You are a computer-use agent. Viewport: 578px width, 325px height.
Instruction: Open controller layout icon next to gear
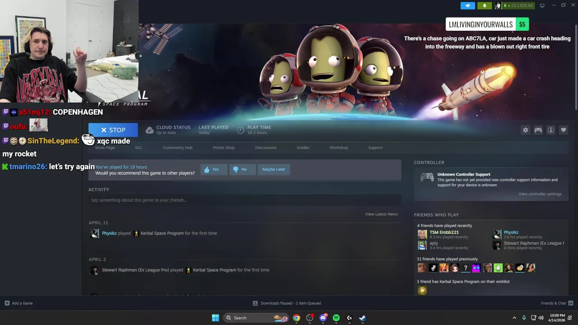[538, 130]
